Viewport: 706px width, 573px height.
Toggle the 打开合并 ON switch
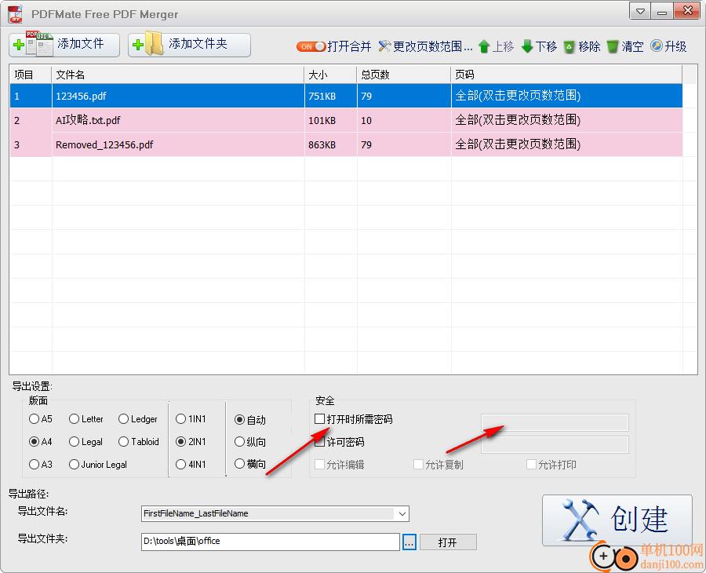[311, 46]
